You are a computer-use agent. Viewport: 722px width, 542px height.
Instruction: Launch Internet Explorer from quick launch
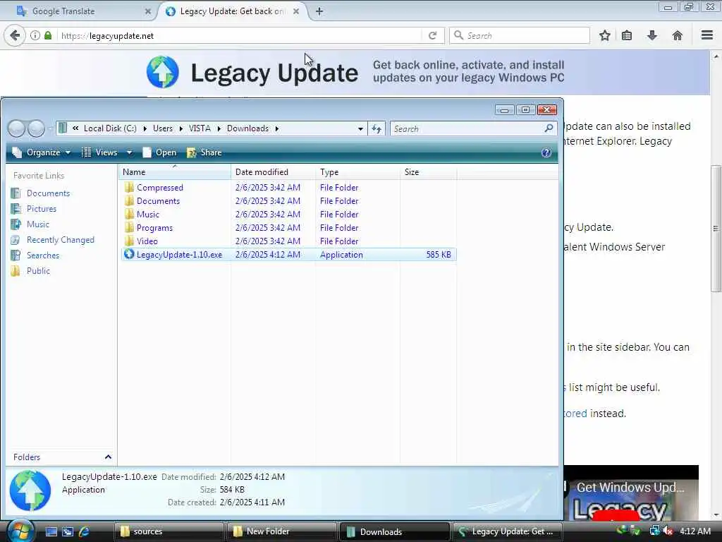tap(84, 531)
